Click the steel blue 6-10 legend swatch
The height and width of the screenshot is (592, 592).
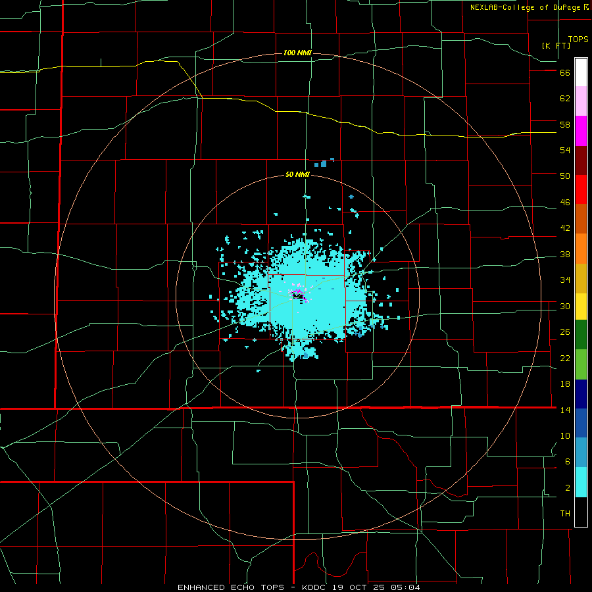(x=581, y=453)
